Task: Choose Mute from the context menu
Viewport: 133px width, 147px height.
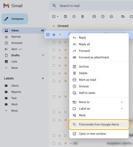Action: click(x=99, y=115)
